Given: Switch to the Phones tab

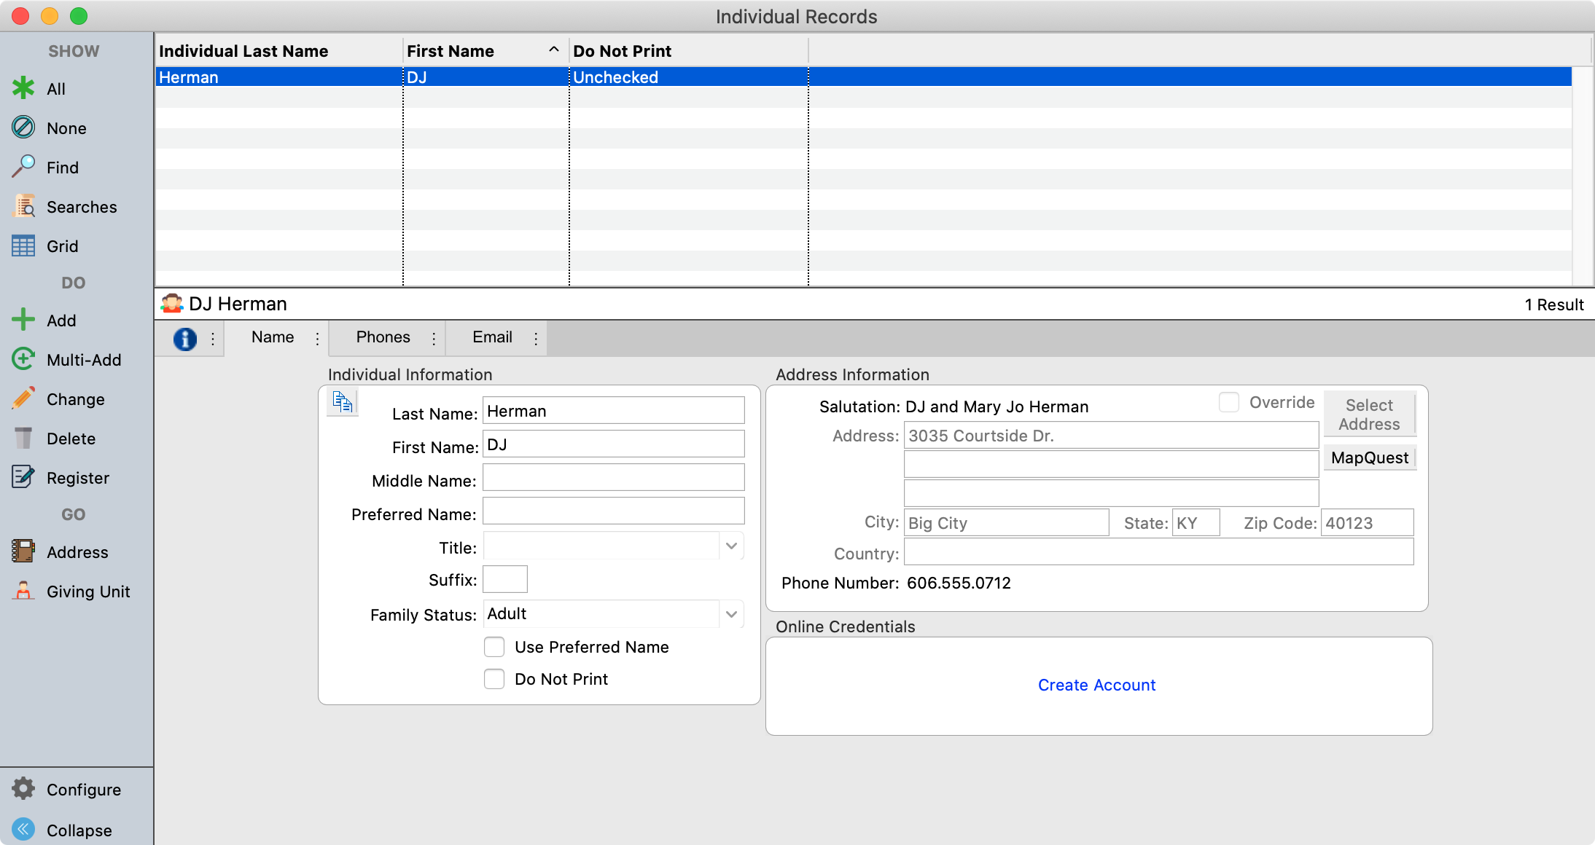Looking at the screenshot, I should click(383, 337).
